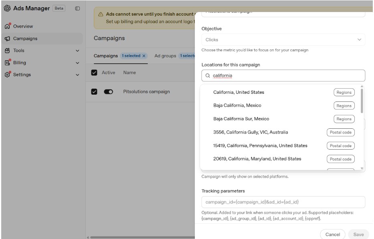The width and height of the screenshot is (374, 239).
Task: Click the warning triangle alert icon
Action: (x=101, y=14)
